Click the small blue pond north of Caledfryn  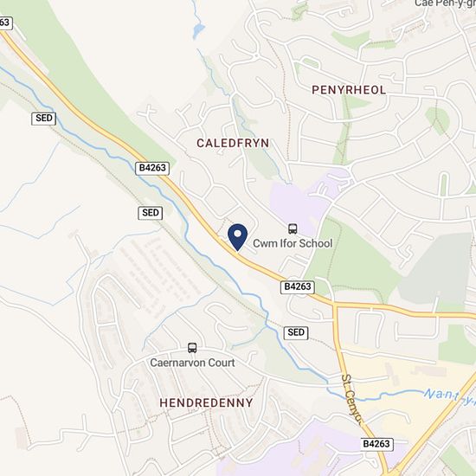coord(198,30)
